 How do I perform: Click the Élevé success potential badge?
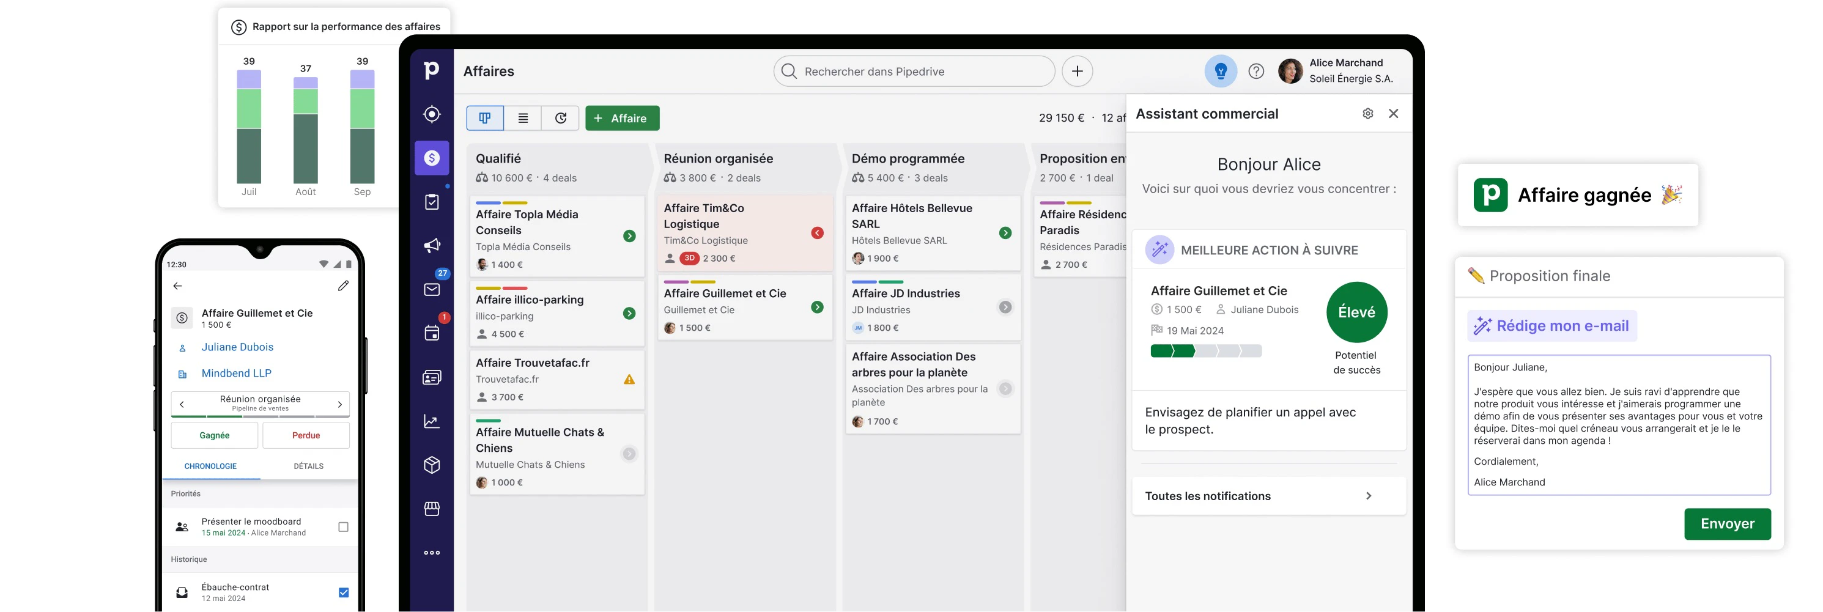[1356, 312]
